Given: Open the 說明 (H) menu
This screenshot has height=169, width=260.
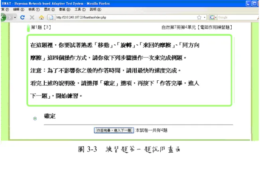Looking at the screenshot, I should tap(96, 10).
